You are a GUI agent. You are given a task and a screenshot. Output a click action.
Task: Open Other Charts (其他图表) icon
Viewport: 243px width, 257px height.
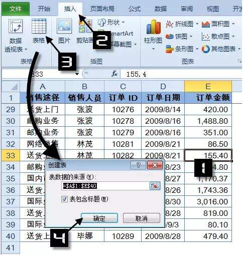pyautogui.click(x=206, y=49)
